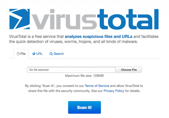Screen dimensions: 169x118
Task: Click the globe icon beside URL
Action: pyautogui.click(x=34, y=54)
